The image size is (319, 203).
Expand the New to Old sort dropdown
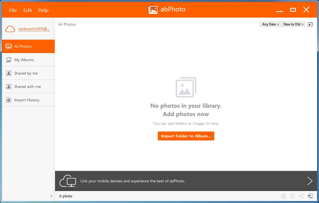pos(293,24)
